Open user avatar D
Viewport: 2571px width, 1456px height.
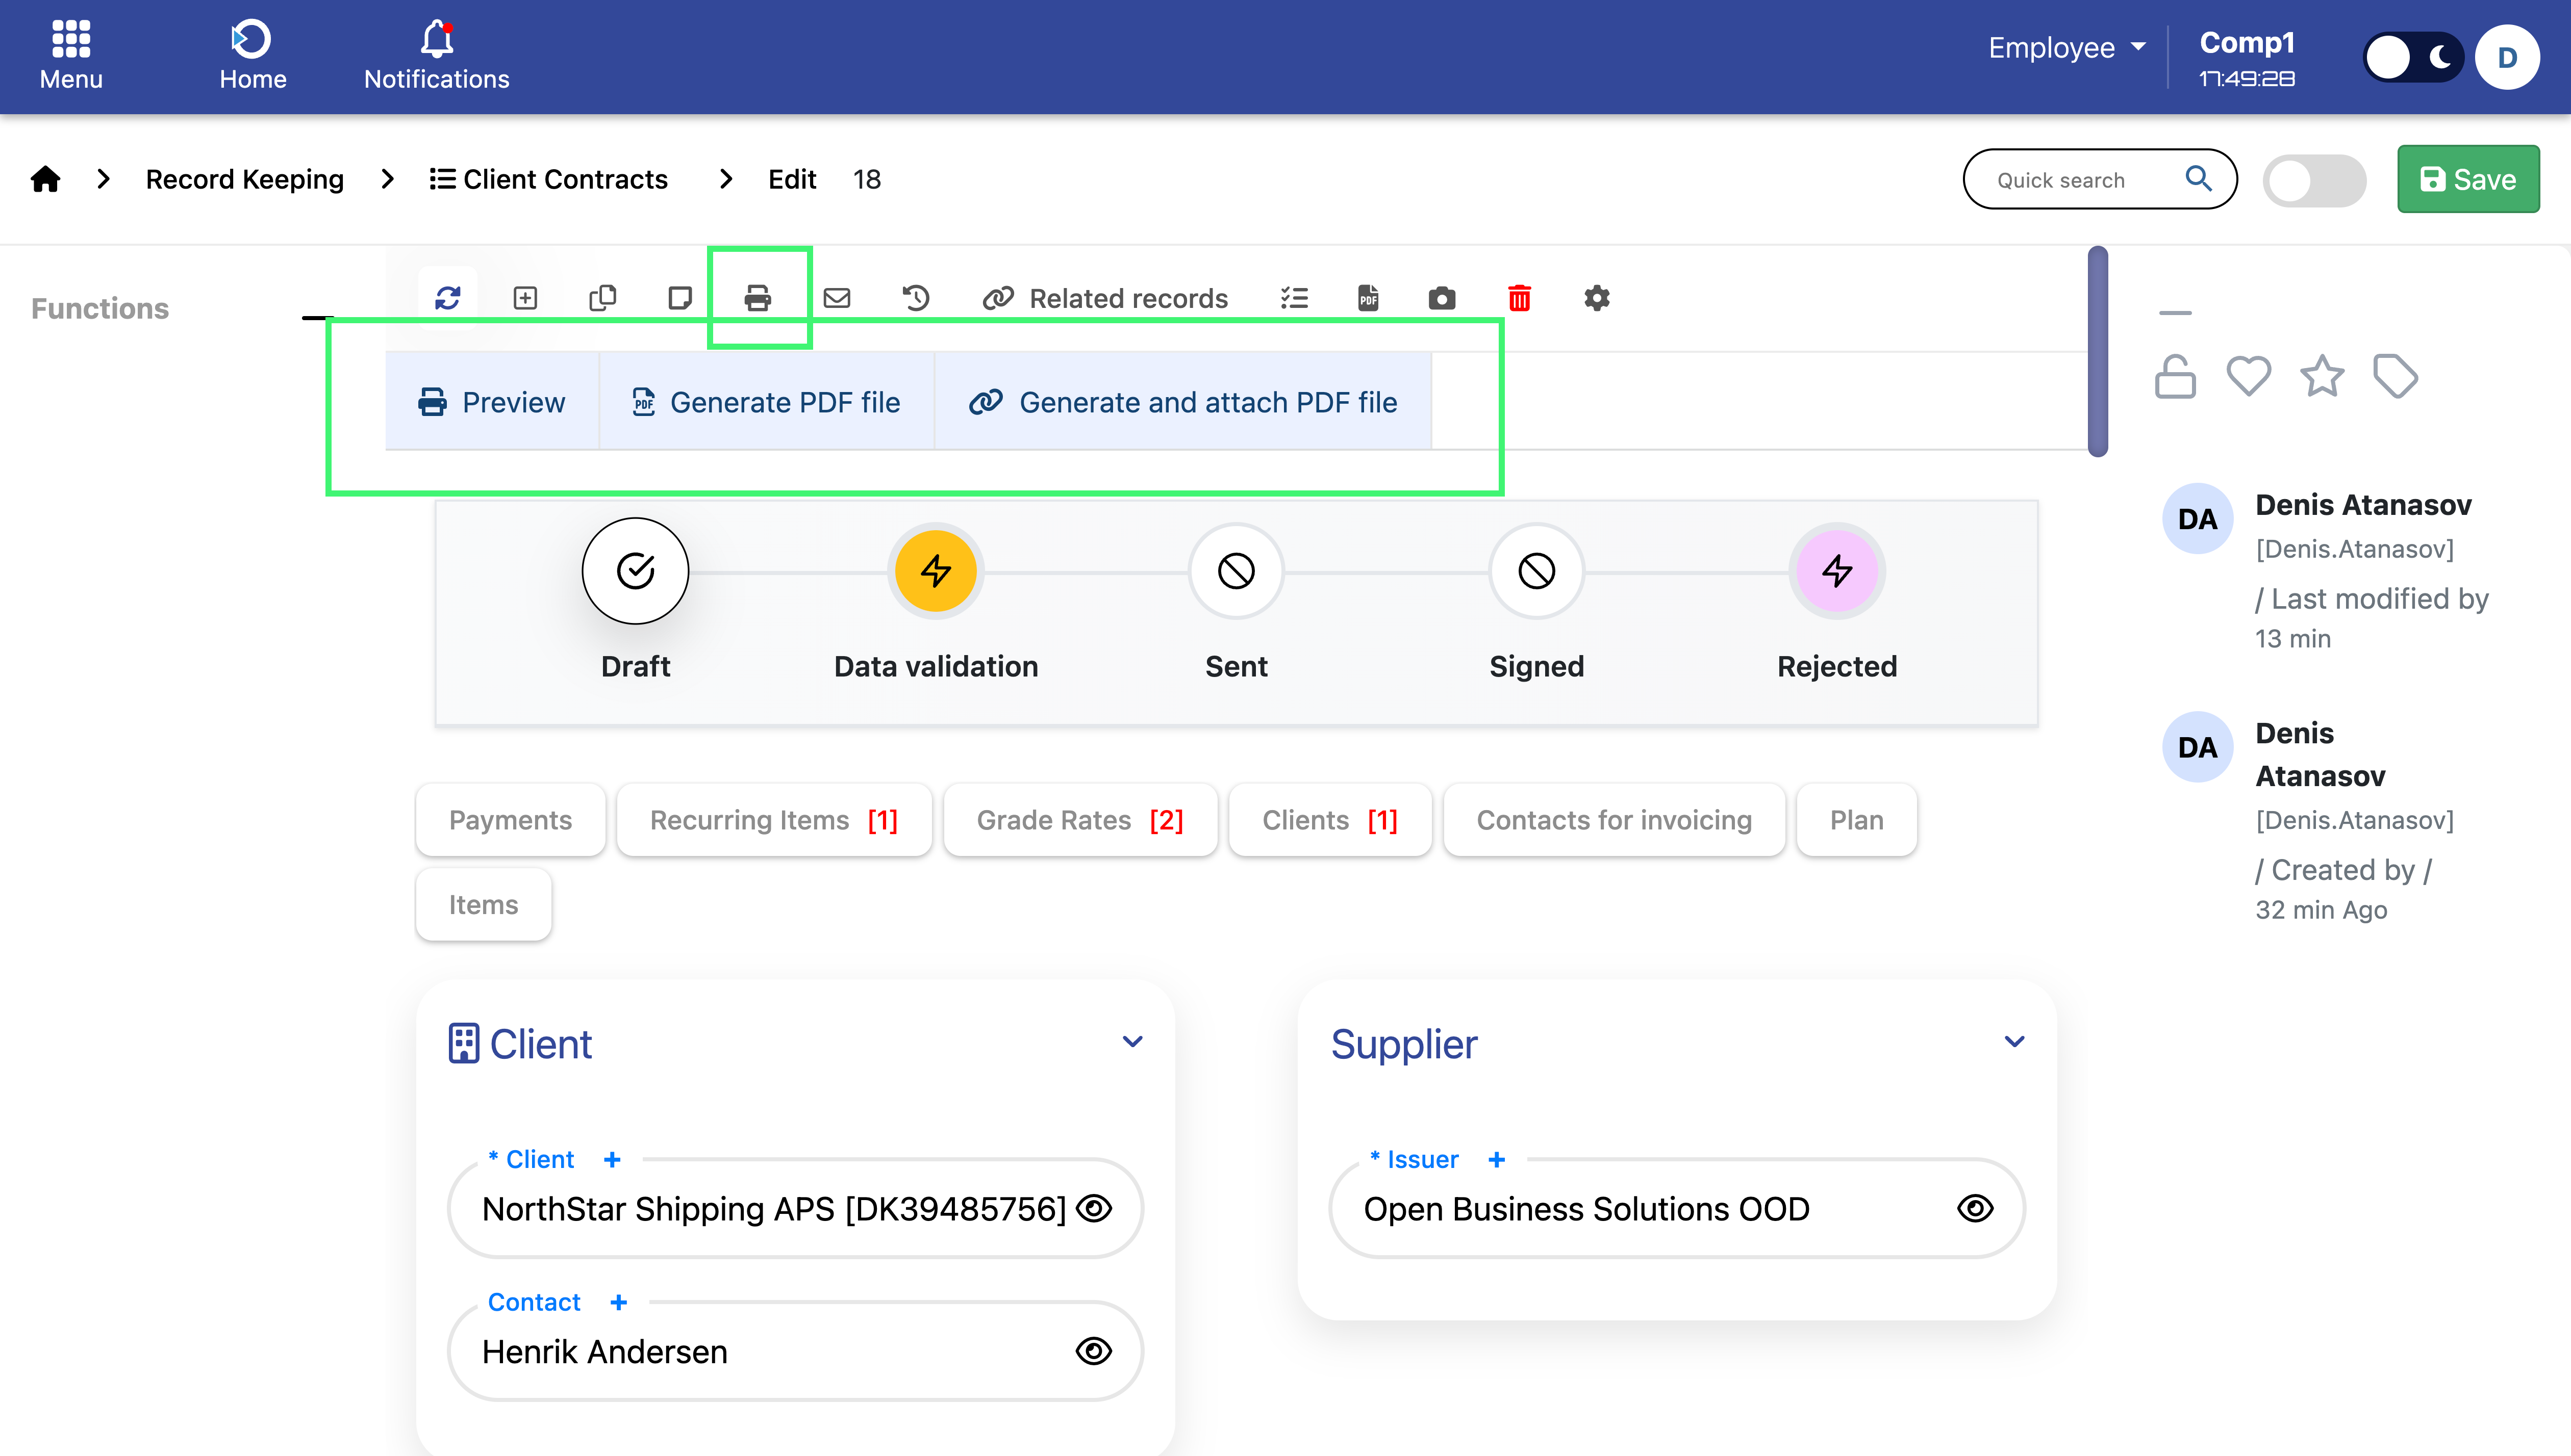point(2506,57)
